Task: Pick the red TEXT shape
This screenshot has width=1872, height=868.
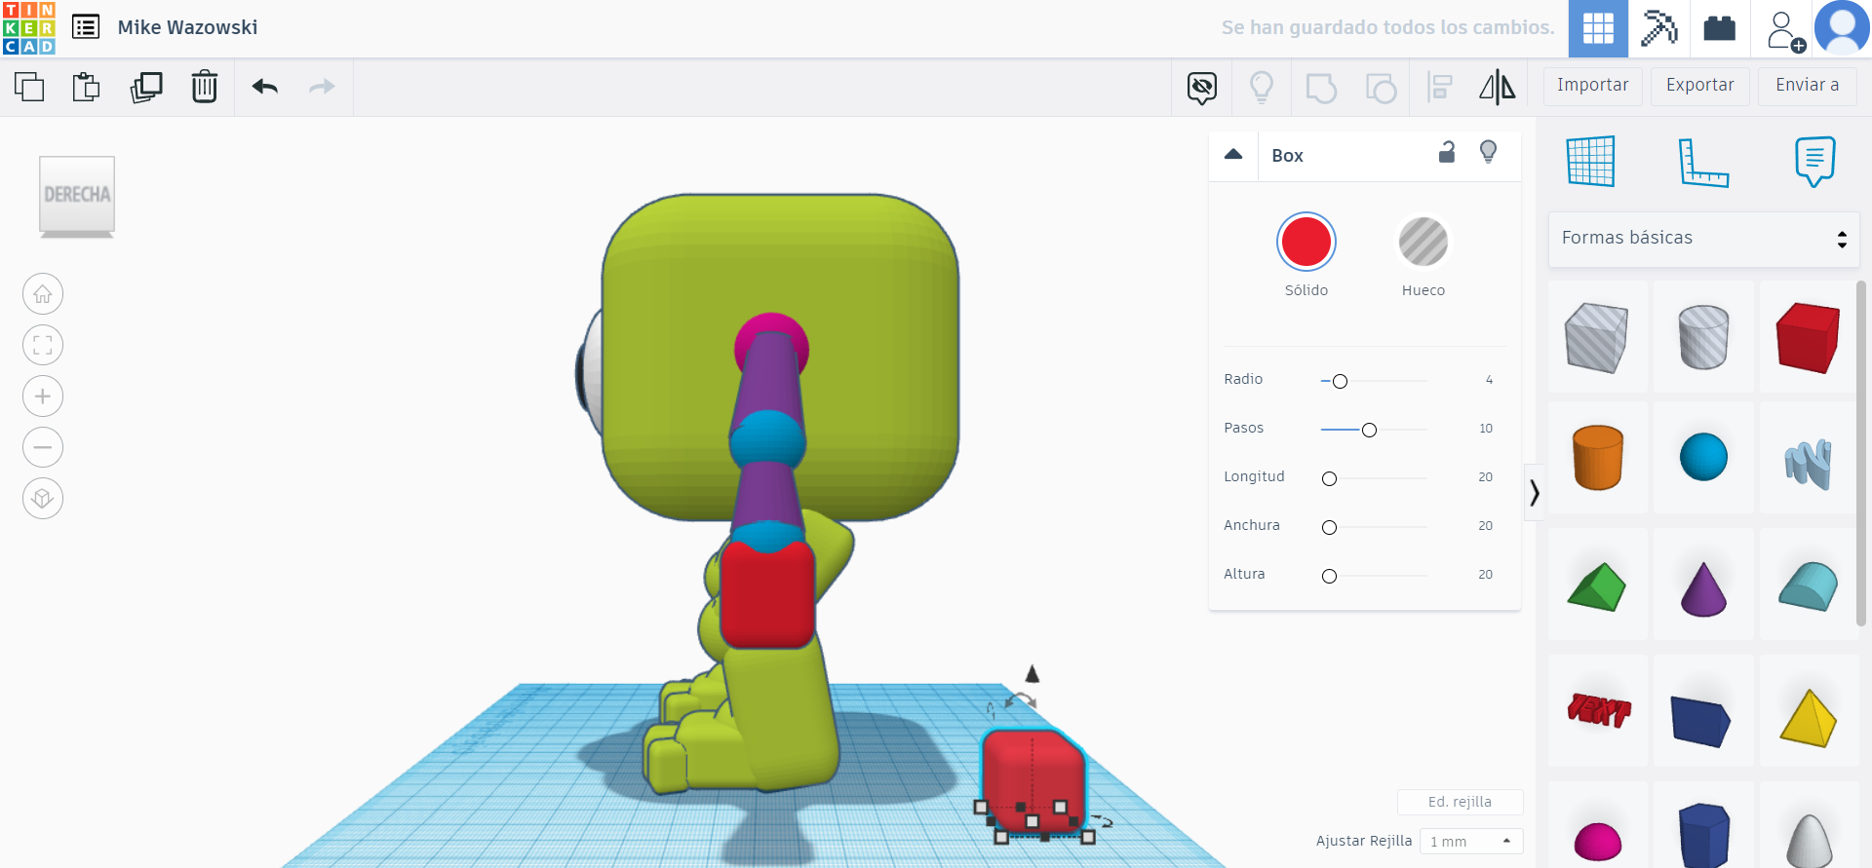Action: pos(1597,710)
